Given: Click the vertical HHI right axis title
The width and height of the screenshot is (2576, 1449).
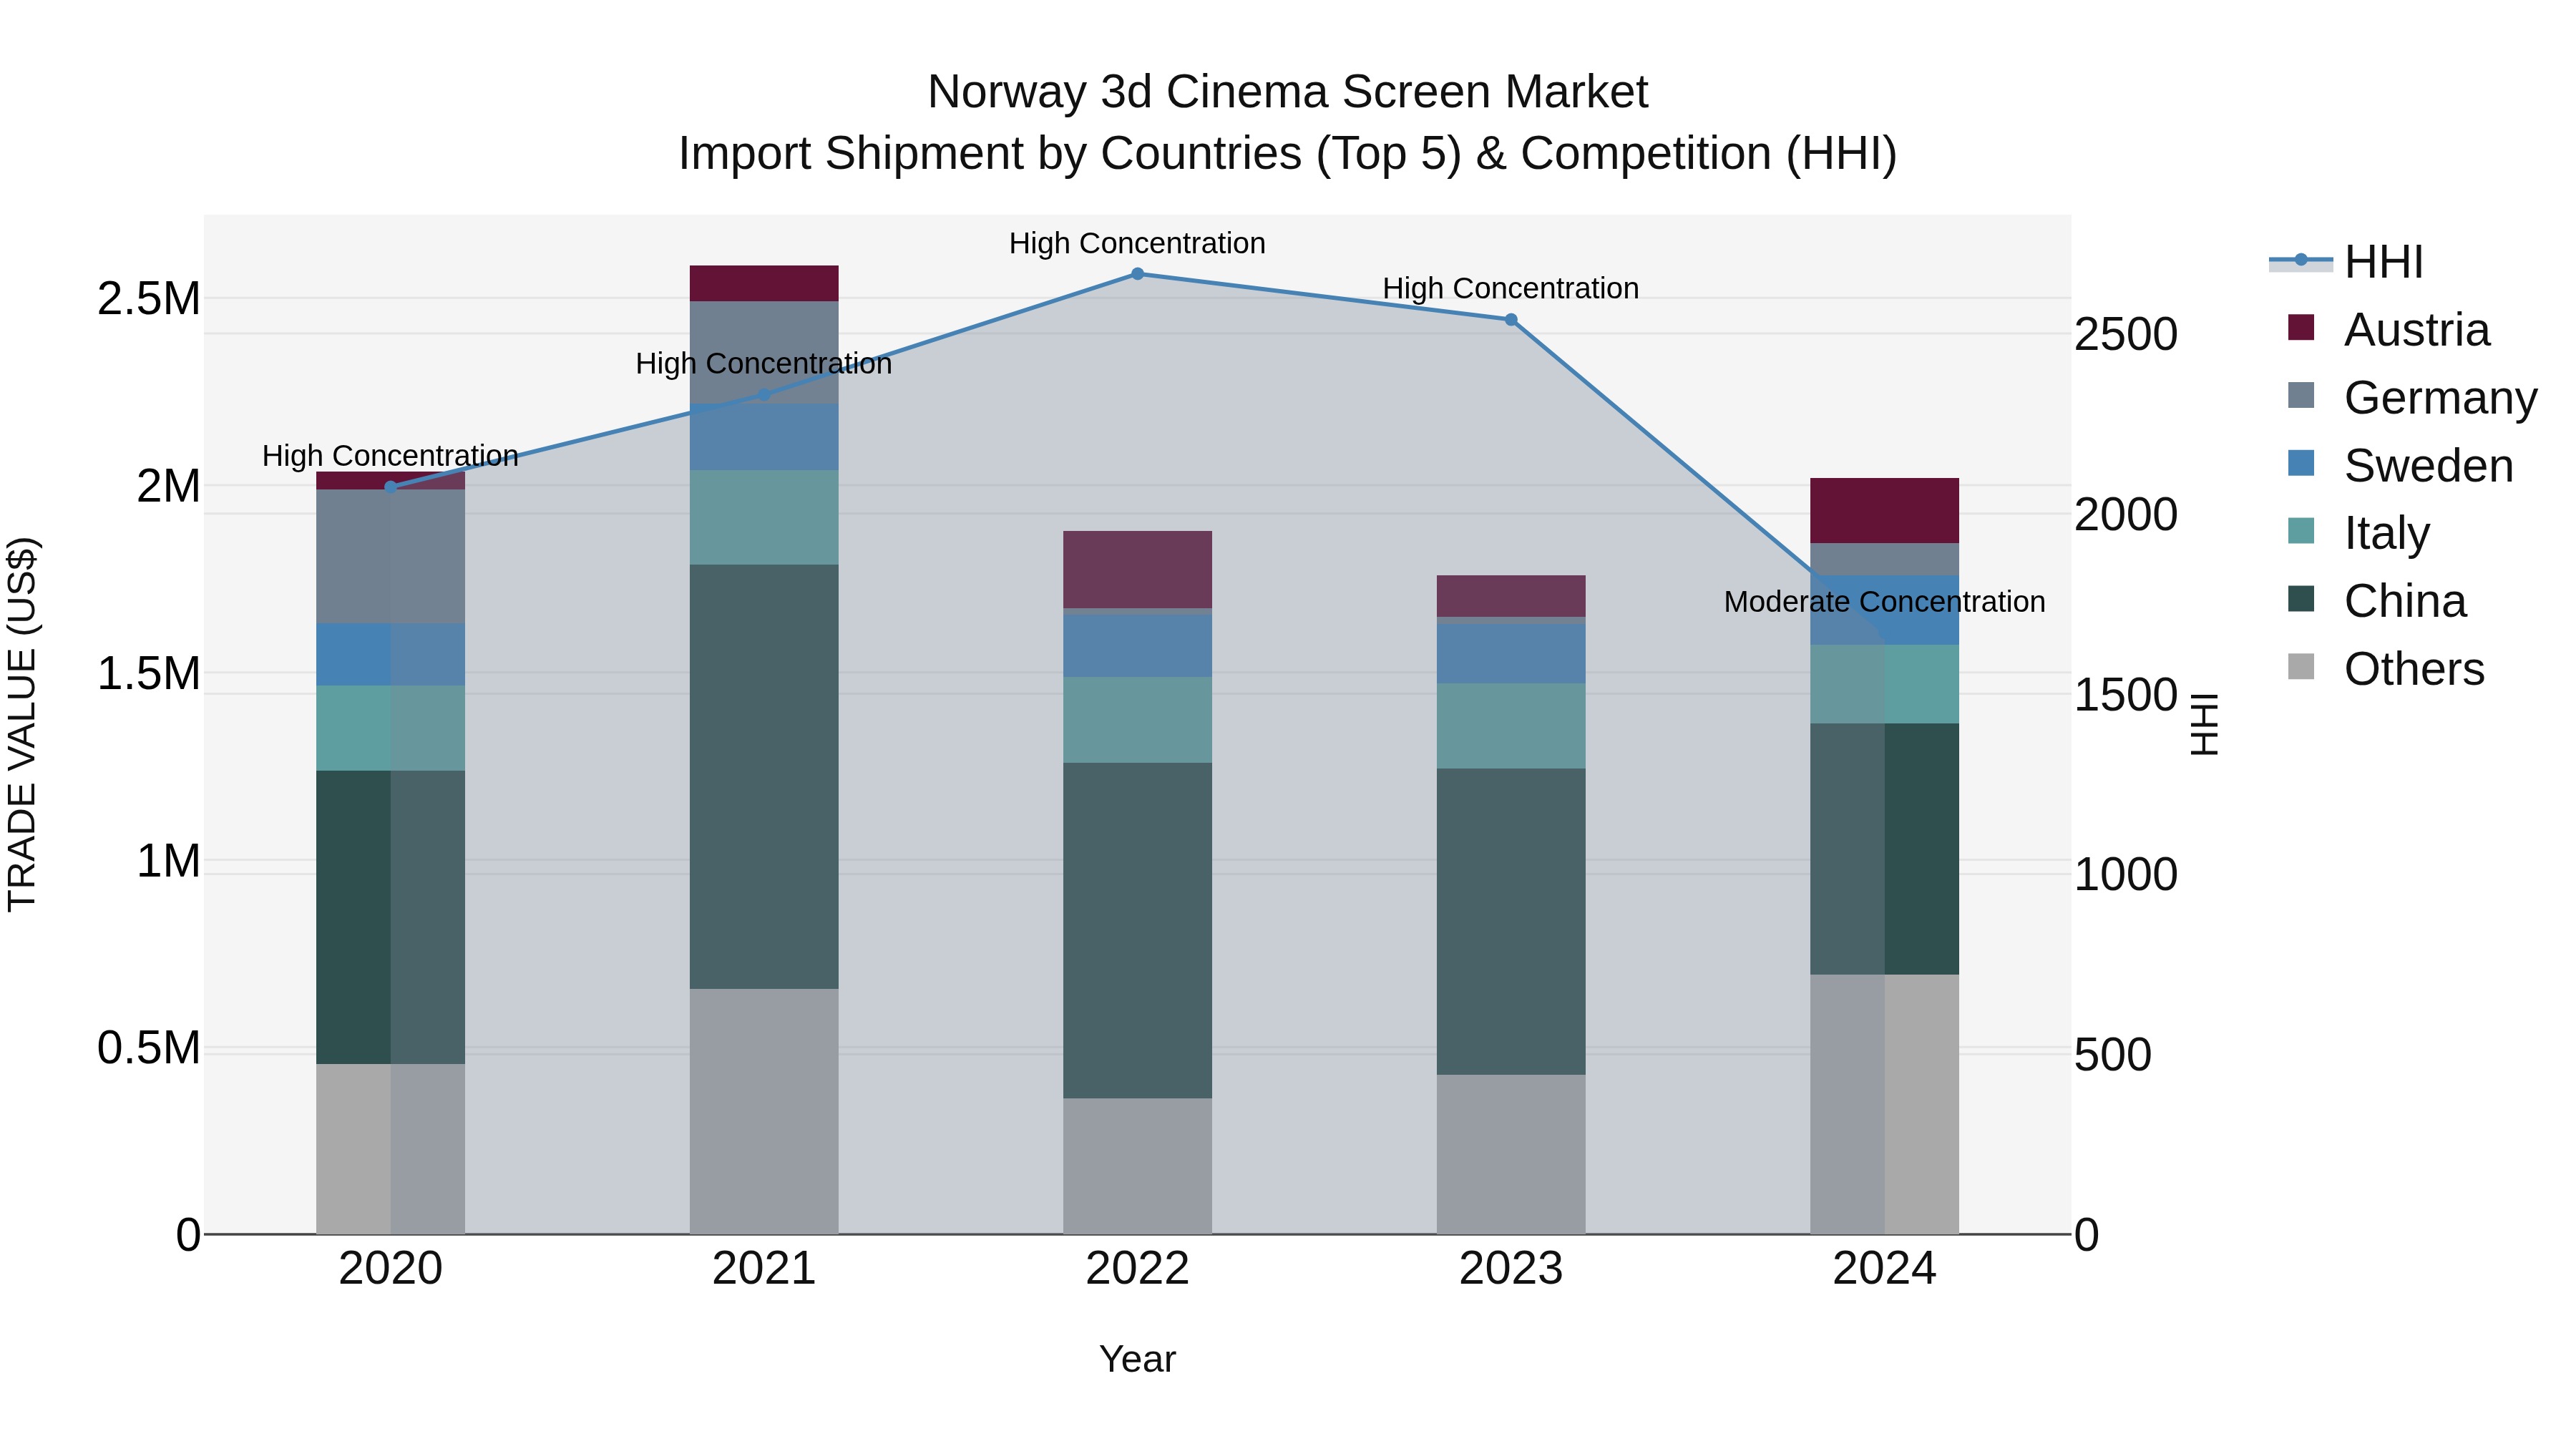Looking at the screenshot, I should pos(2205,724).
